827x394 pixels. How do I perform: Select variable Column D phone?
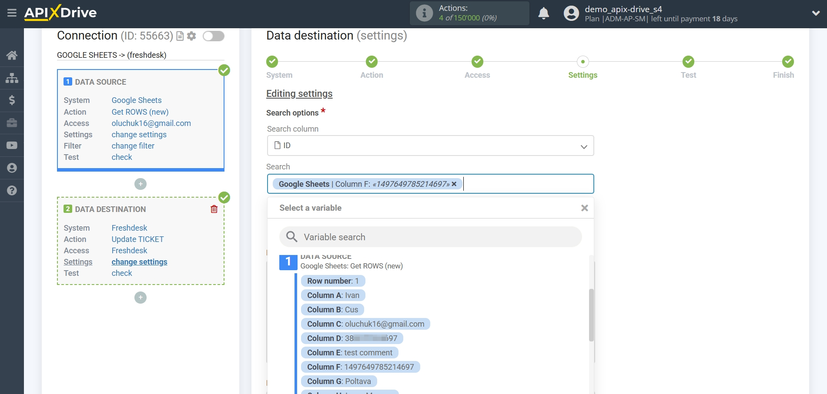pos(352,338)
